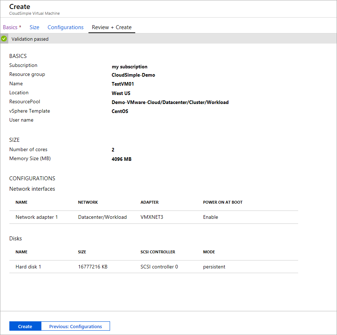Open the Size tab
This screenshot has width=337, height=335.
[34, 27]
